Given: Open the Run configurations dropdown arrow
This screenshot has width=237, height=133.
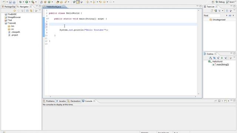Looking at the screenshot, I should click(30, 2).
